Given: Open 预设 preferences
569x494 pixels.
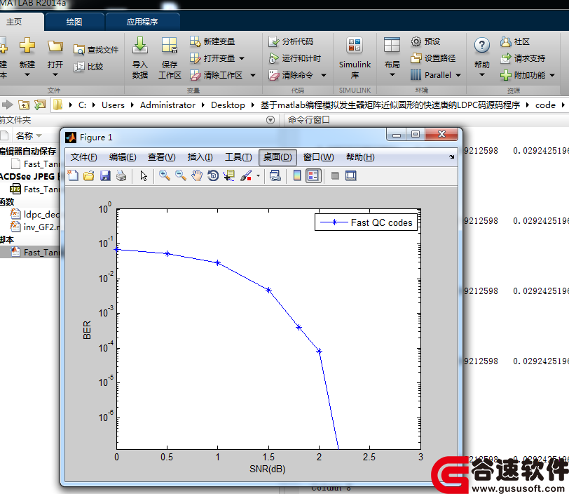Looking at the screenshot, I should (x=425, y=41).
